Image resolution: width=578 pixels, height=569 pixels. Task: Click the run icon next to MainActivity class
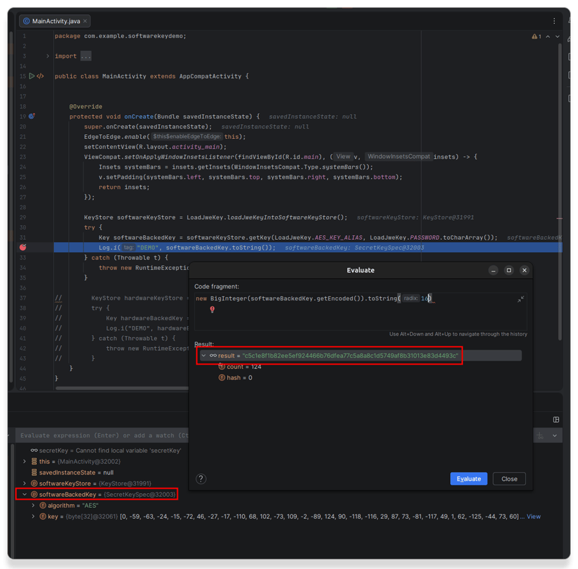point(31,76)
